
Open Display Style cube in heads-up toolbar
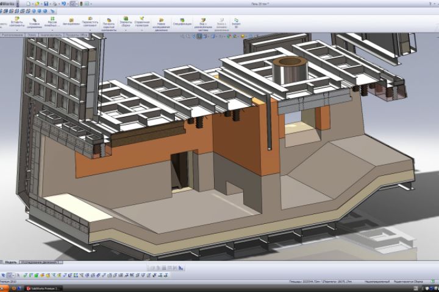213,36
